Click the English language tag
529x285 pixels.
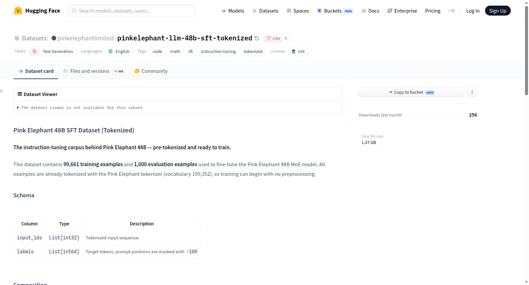[119, 51]
